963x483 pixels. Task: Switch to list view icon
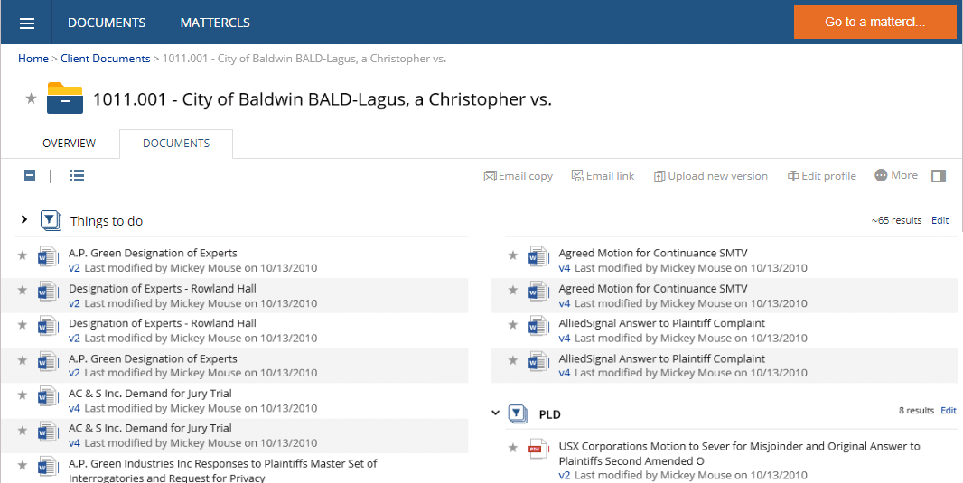pyautogui.click(x=77, y=176)
